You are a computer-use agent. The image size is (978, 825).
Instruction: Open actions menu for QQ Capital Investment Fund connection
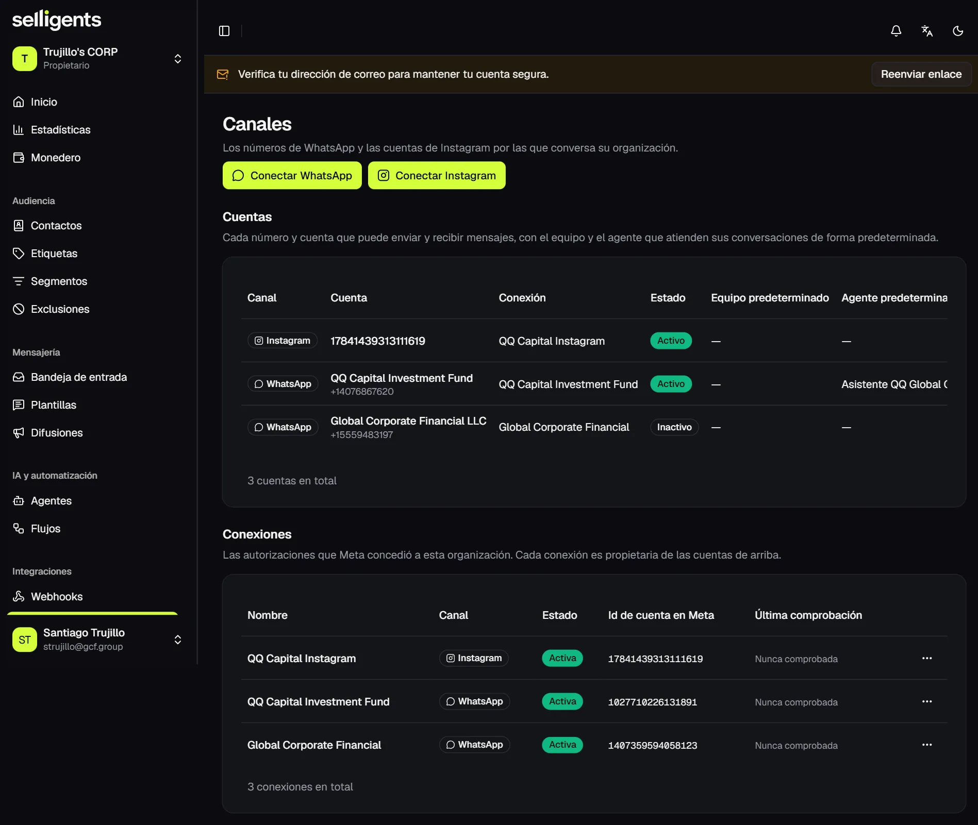(x=926, y=701)
